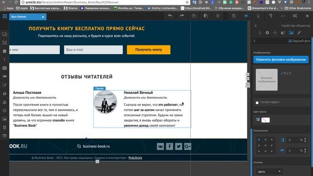Image resolution: width=313 pixels, height=176 pixels.
Task: Click the redo arrow in top toolbar
Action: coord(181,16)
